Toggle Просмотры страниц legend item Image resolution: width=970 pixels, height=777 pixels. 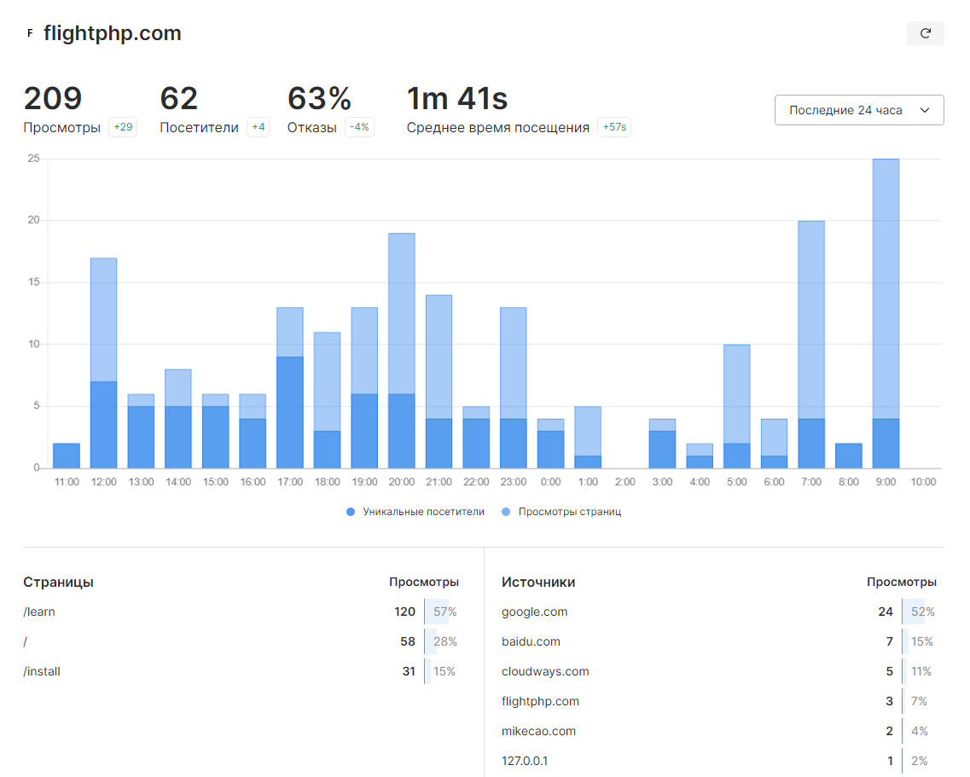click(x=561, y=512)
